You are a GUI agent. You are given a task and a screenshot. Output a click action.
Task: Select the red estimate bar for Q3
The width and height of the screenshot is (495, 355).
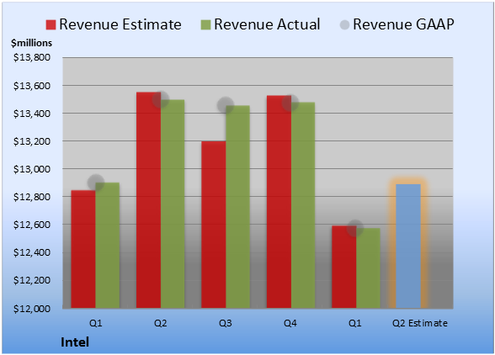(x=214, y=225)
